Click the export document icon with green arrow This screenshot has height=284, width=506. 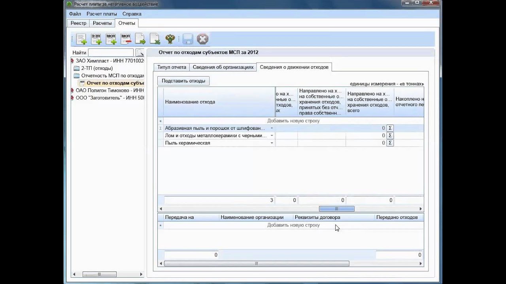coord(140,39)
